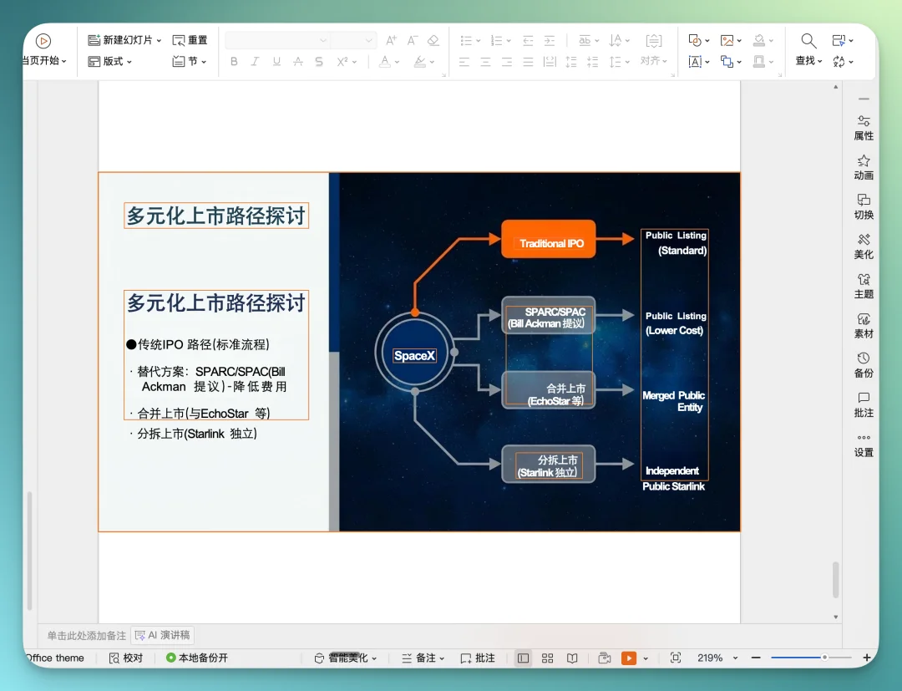The height and width of the screenshot is (691, 902).
Task: Switch to slide sorter grid view
Action: [547, 658]
